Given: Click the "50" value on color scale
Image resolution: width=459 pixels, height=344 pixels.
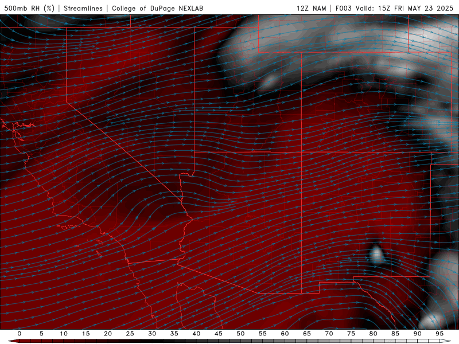Looking at the screenshot, I should click(x=240, y=334).
